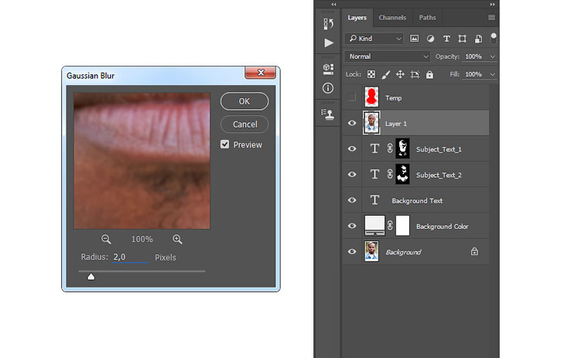561x358 pixels.
Task: Switch to the Layers tab
Action: tap(357, 18)
